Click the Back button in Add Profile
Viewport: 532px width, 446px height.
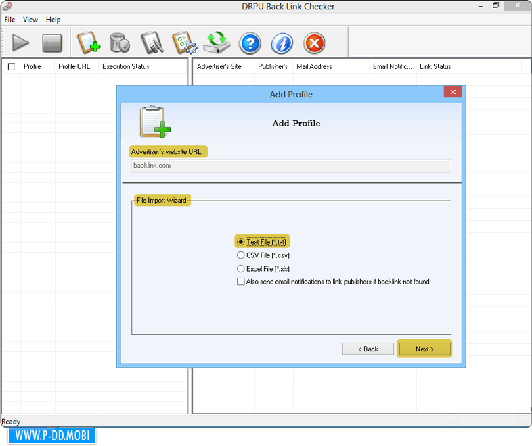[368, 349]
